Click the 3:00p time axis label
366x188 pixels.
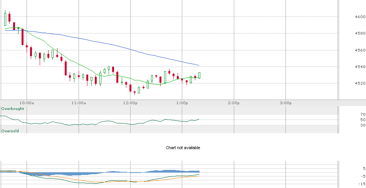286,103
